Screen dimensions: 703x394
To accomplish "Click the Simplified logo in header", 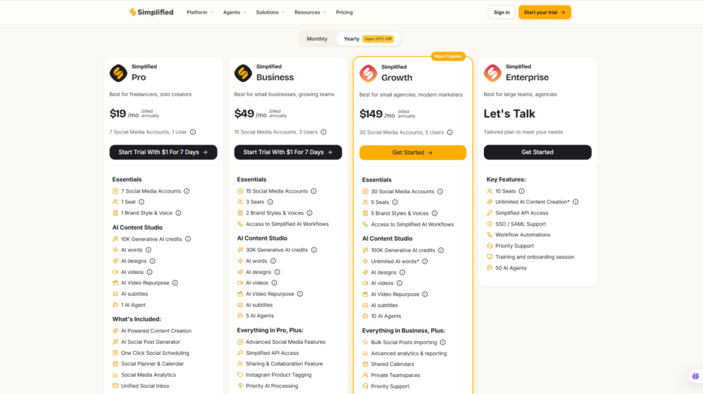I will click(x=151, y=12).
